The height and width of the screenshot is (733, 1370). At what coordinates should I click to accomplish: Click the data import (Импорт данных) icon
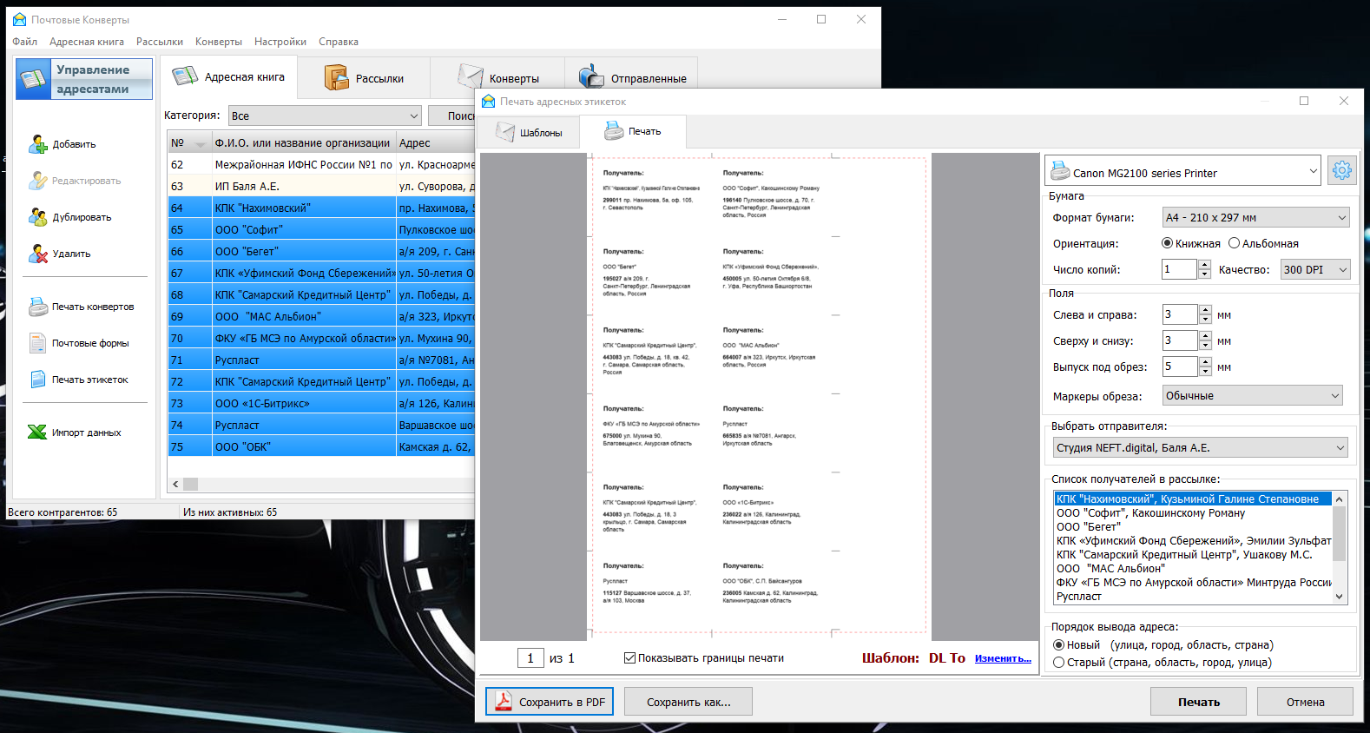click(x=38, y=433)
